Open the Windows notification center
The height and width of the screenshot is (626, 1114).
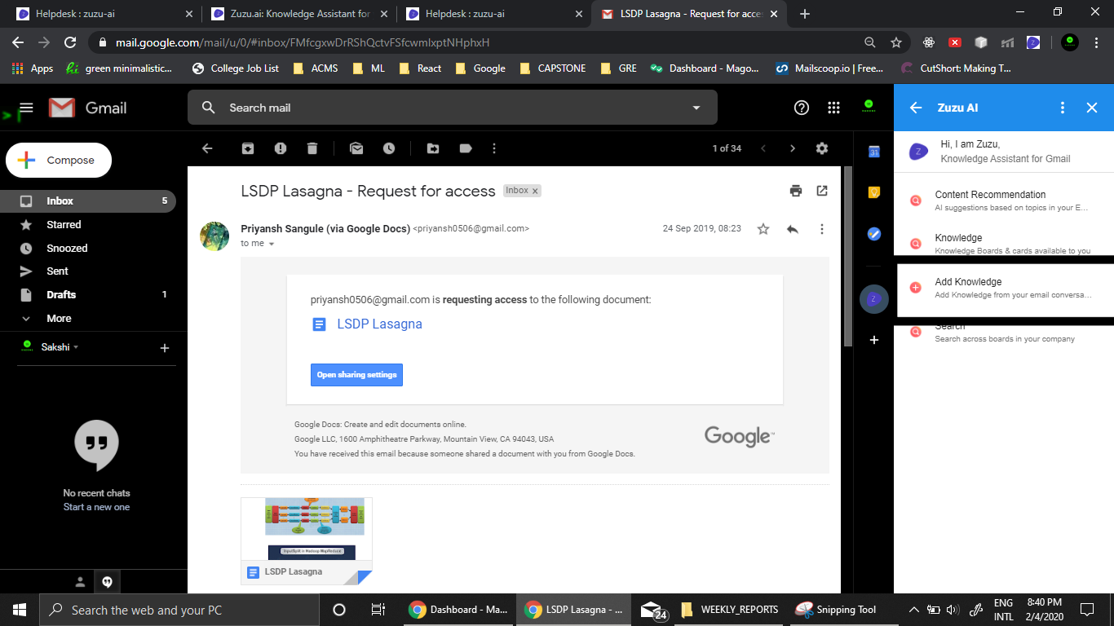(1087, 610)
